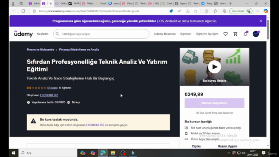
Task: Click the taskbar Ara search box
Action: pyautogui.click(x=48, y=153)
